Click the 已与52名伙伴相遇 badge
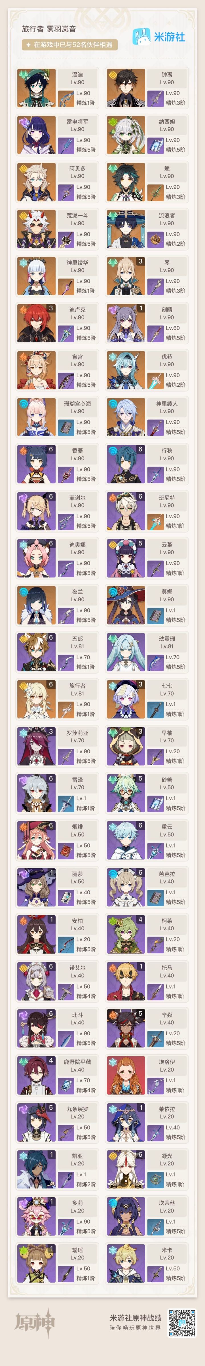205x1366 pixels. tap(69, 45)
